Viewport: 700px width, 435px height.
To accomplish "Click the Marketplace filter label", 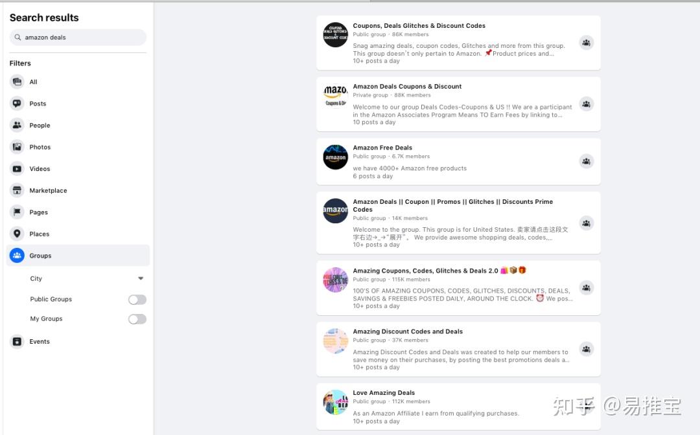I will (48, 190).
